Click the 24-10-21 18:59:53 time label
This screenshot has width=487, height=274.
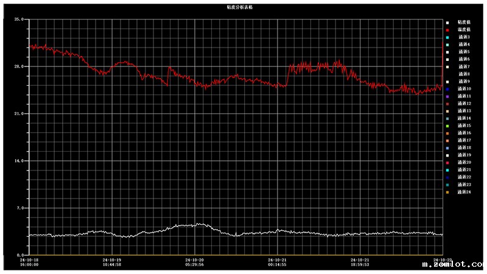(x=359, y=262)
